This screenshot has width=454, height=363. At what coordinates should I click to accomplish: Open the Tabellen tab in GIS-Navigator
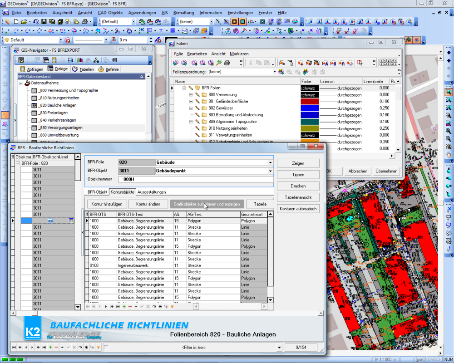(x=83, y=69)
